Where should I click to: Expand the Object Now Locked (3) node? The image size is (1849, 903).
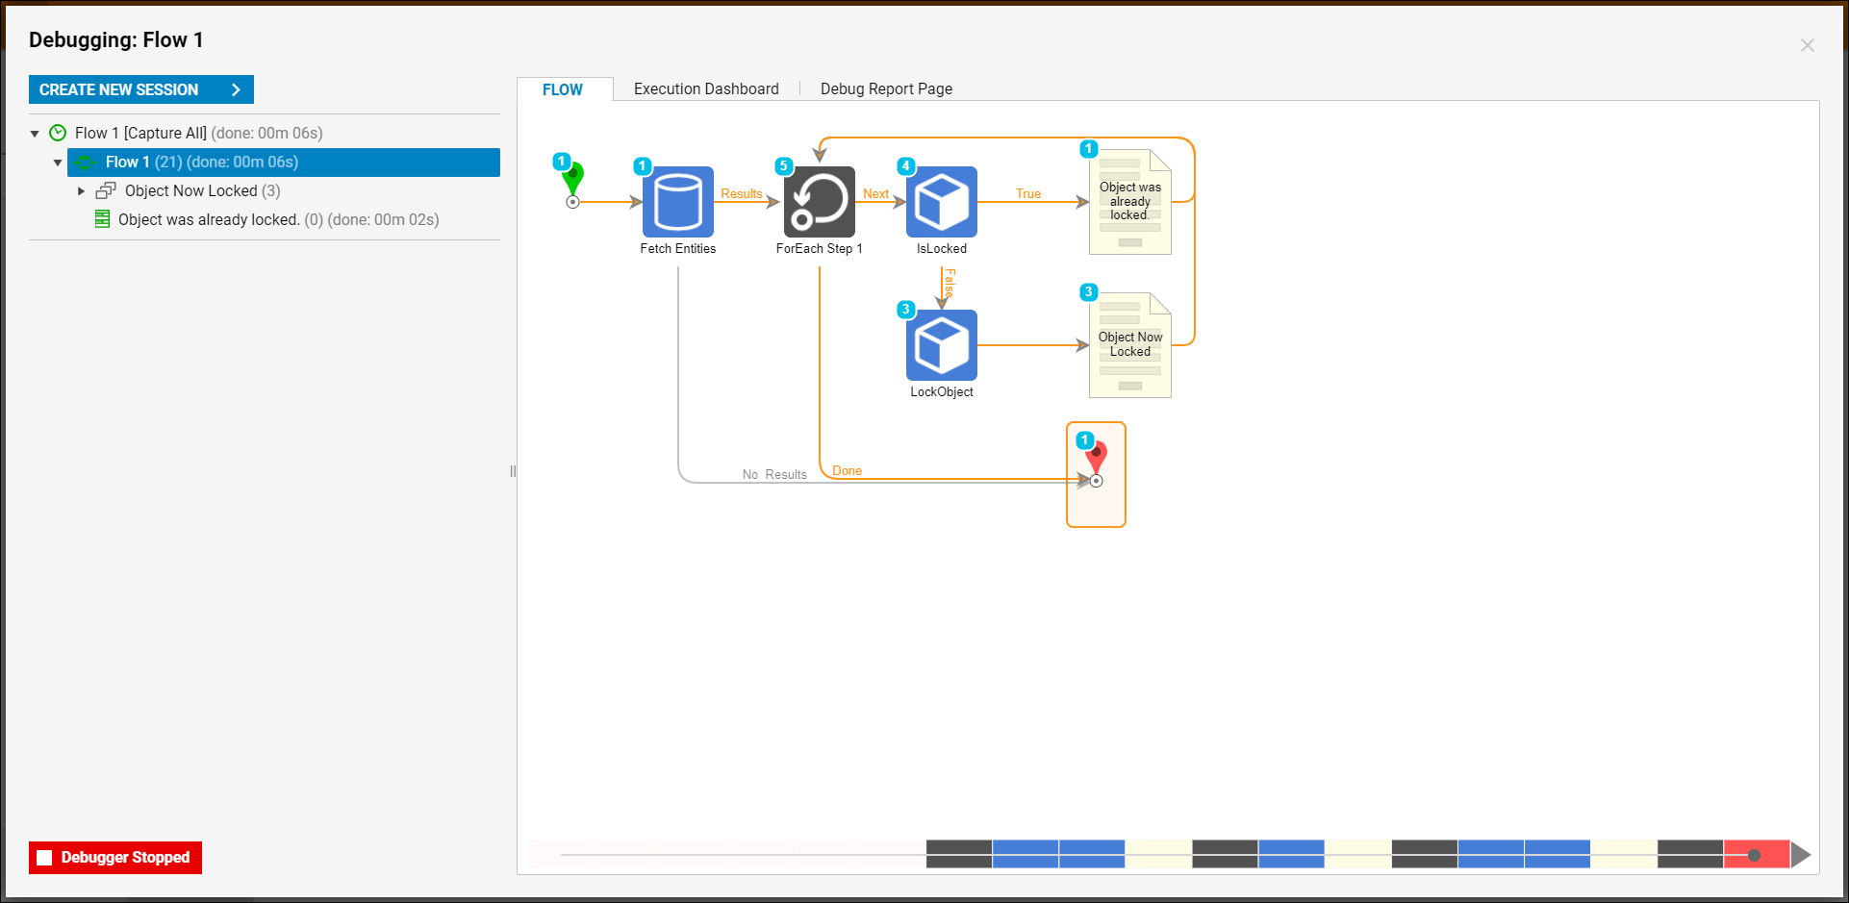82,191
